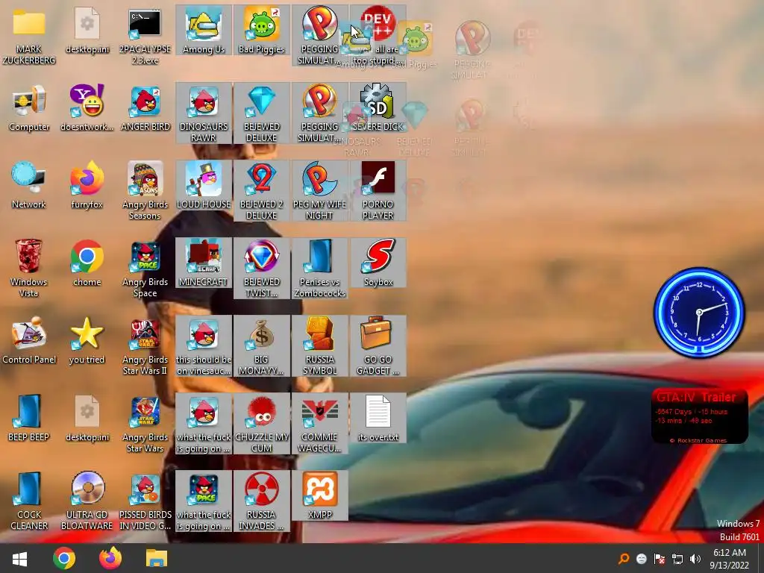Image resolution: width=764 pixels, height=573 pixels.
Task: Select the SEVERE DICK gear icon
Action: [378, 109]
